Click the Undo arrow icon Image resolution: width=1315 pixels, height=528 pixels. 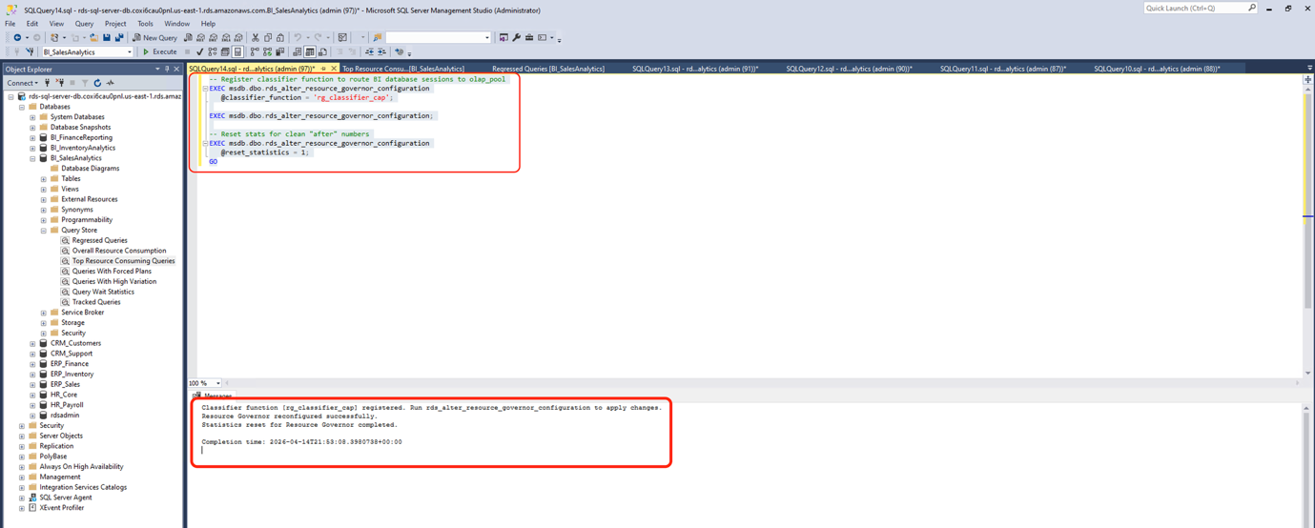(x=298, y=38)
